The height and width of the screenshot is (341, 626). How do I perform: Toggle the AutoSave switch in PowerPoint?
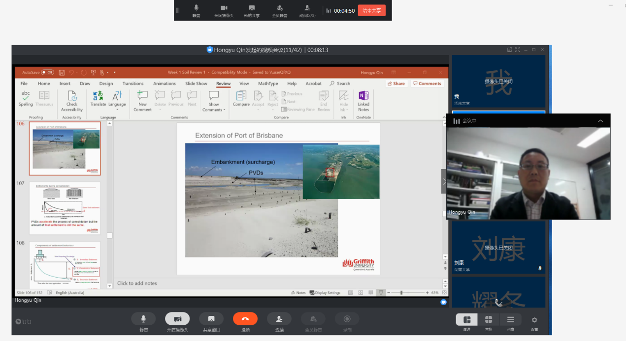click(48, 72)
